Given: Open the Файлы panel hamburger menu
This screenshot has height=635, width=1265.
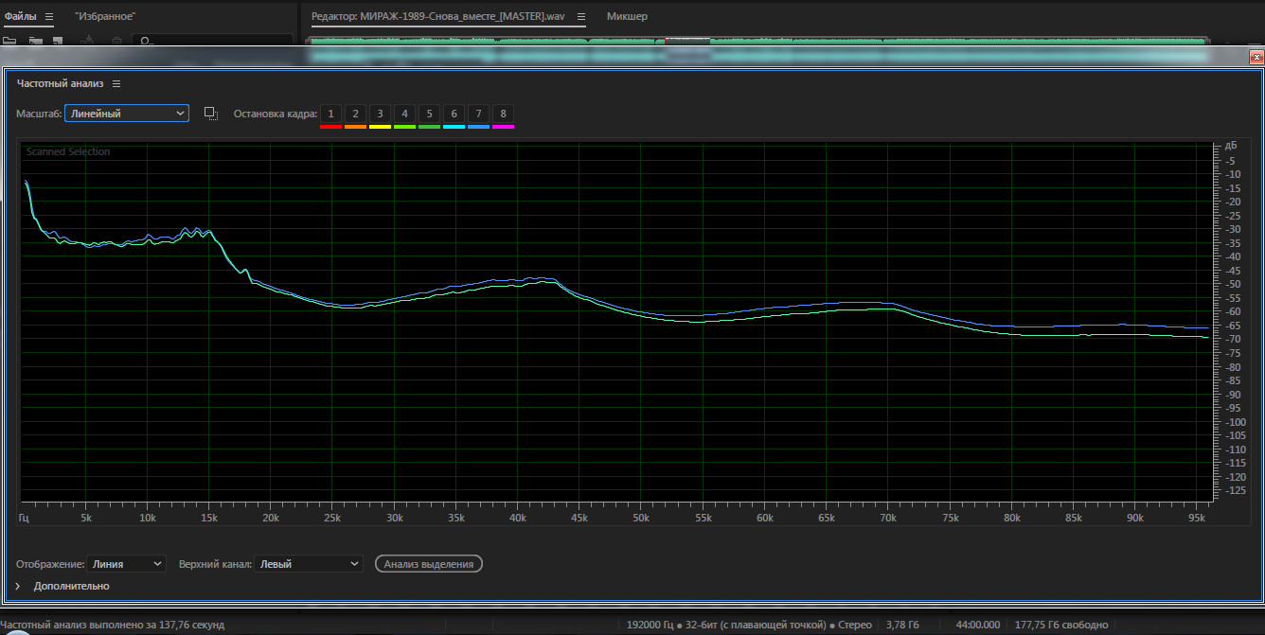Looking at the screenshot, I should click(x=49, y=17).
